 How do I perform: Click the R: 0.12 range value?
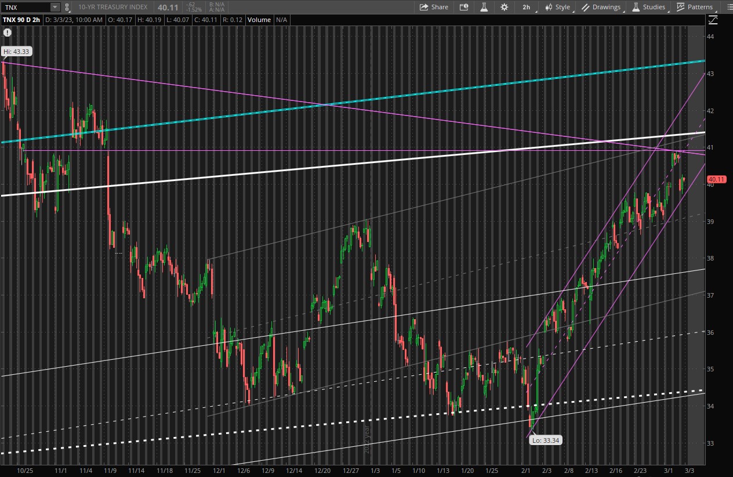[x=233, y=20]
